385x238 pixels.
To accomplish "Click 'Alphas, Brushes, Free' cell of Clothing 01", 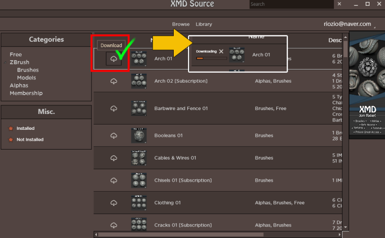I will pos(280,203).
